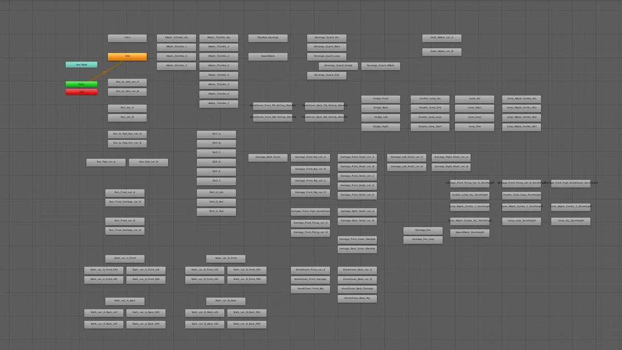This screenshot has height=350, width=622.
Task: Select the Attack_7Combo_7 state
Action: coord(218,103)
